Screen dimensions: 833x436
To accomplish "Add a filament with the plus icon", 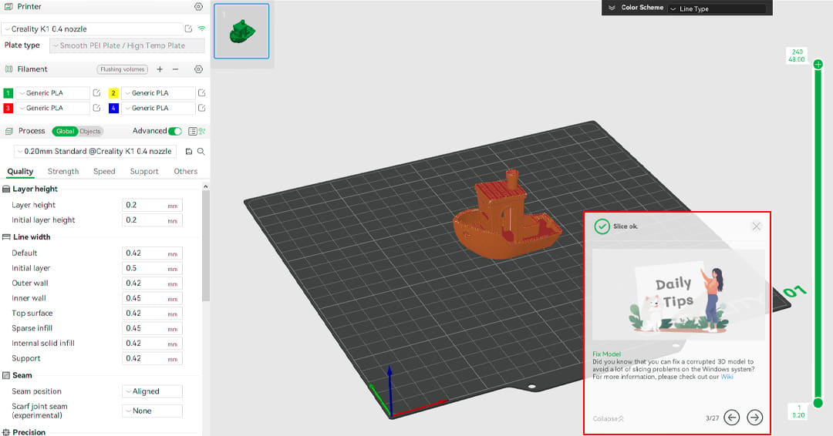I will click(160, 69).
